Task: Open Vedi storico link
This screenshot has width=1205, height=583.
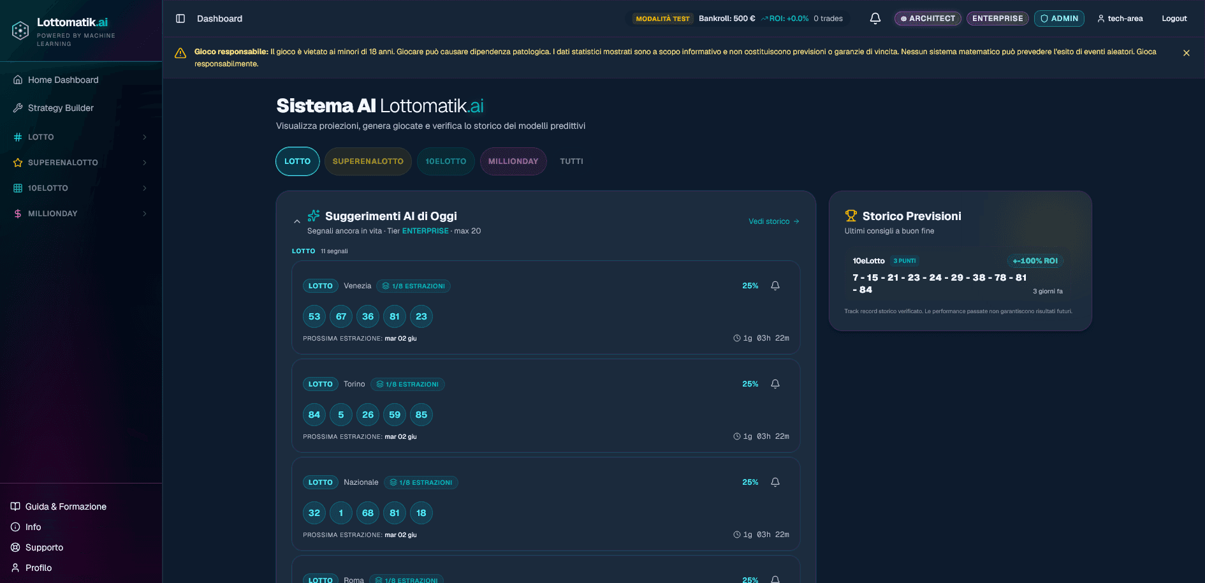Action: pyautogui.click(x=774, y=221)
